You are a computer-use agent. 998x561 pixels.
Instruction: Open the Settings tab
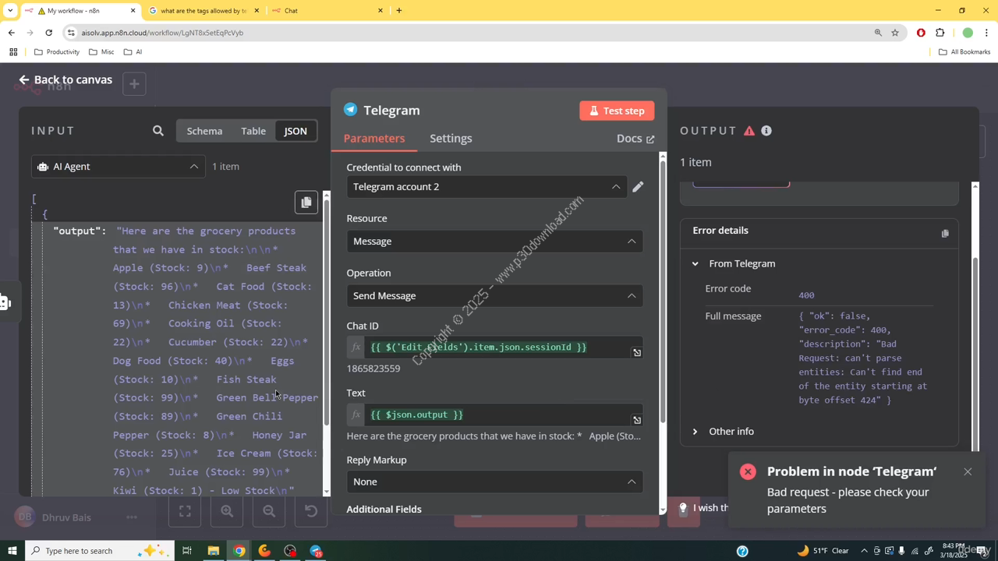click(x=451, y=139)
